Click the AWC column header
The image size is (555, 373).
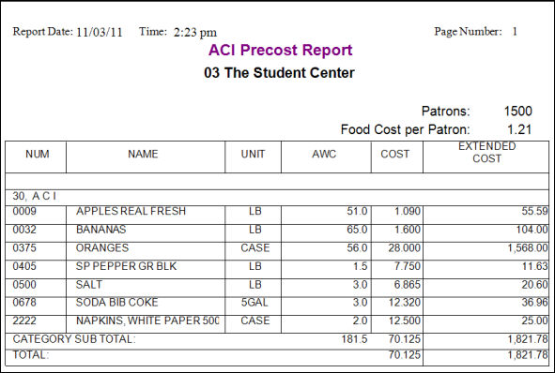coord(324,154)
